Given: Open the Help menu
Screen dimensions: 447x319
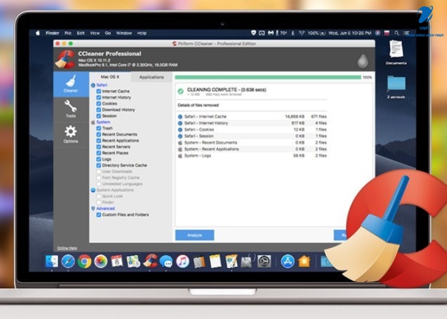Looking at the screenshot, I should point(142,33).
